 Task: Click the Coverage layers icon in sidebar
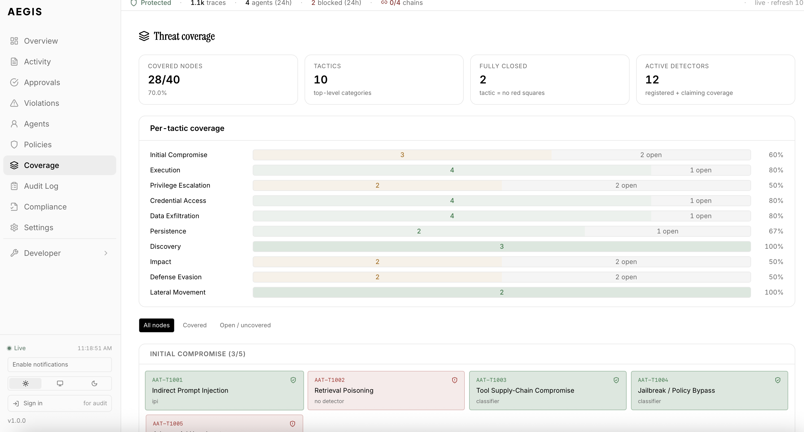click(14, 165)
